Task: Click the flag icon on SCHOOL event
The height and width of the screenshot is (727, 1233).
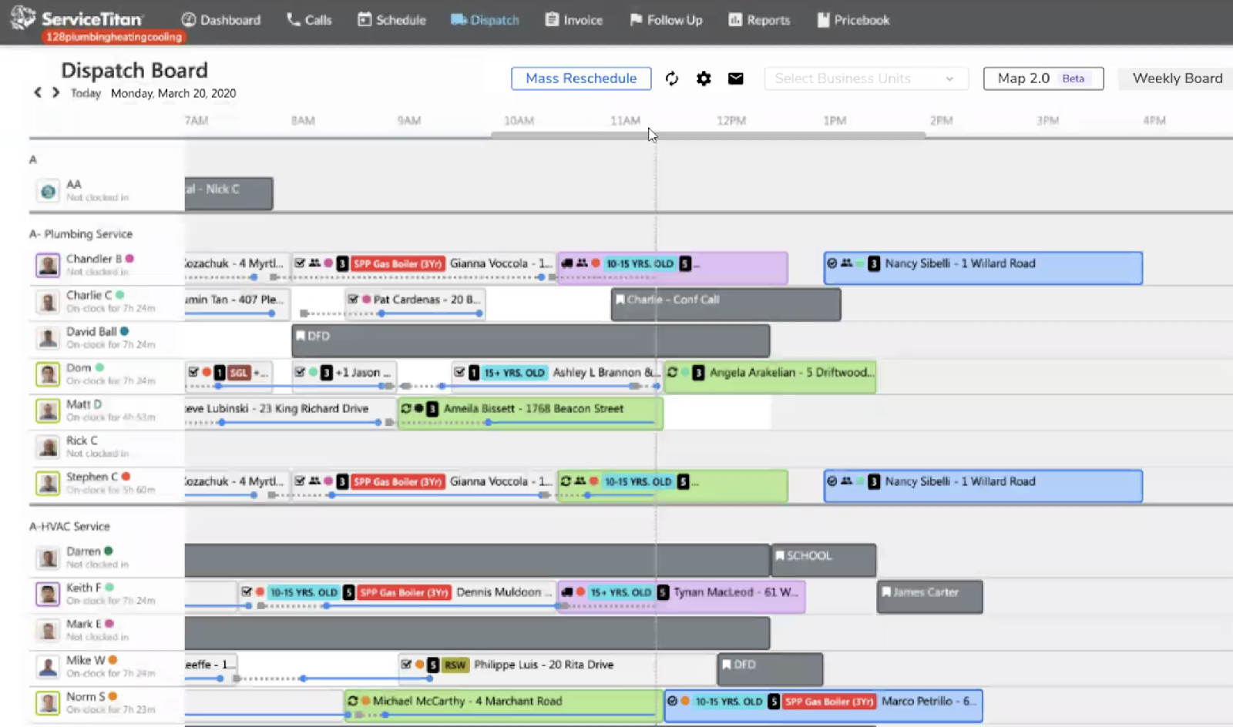Action: (780, 556)
